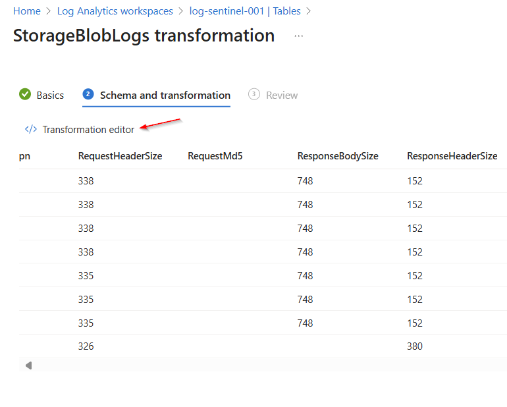This screenshot has height=407, width=507.
Task: Go to the Basics tab
Action: (50, 95)
